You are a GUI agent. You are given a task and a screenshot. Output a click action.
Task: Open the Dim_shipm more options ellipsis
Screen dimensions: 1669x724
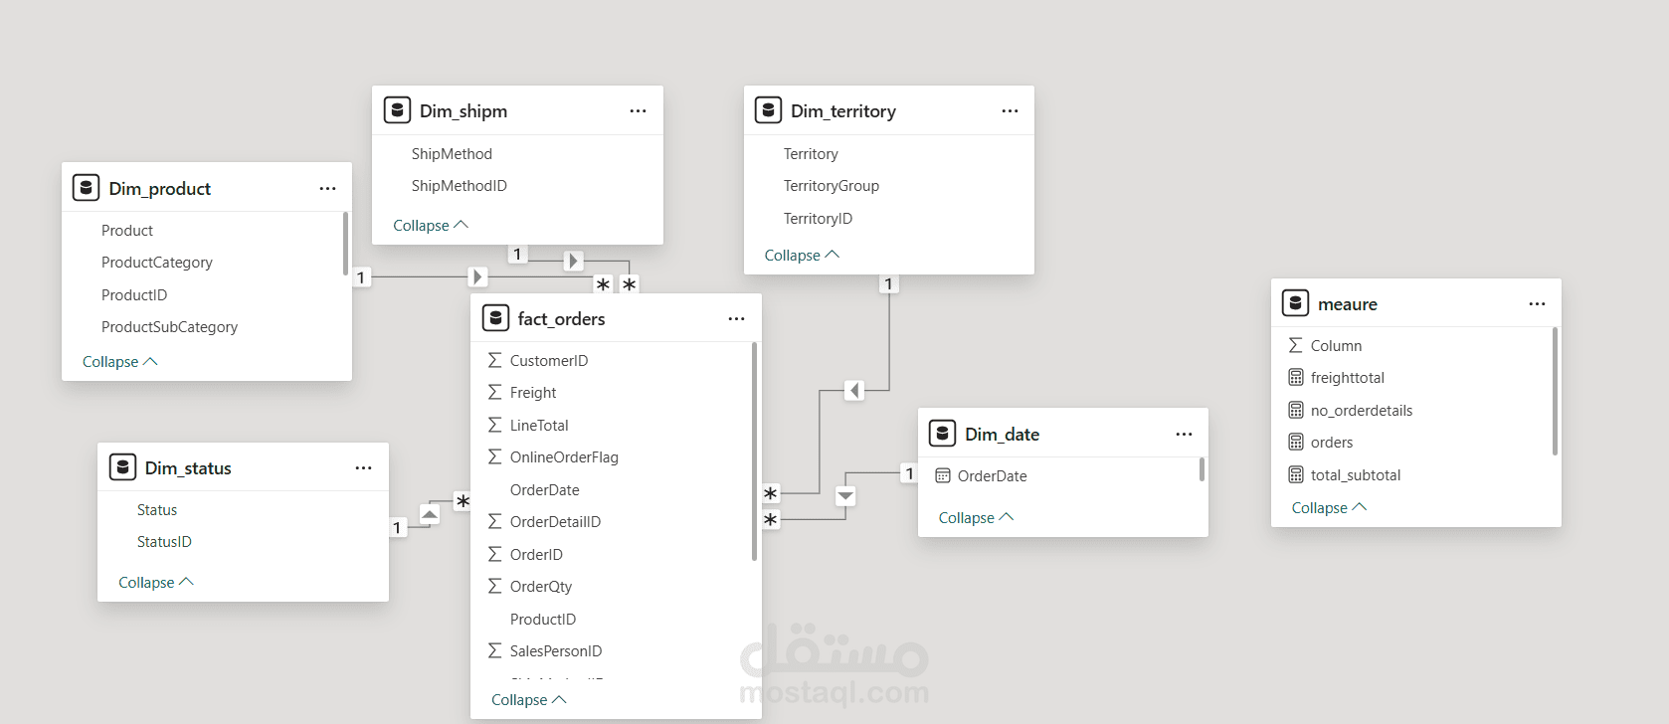(x=638, y=111)
